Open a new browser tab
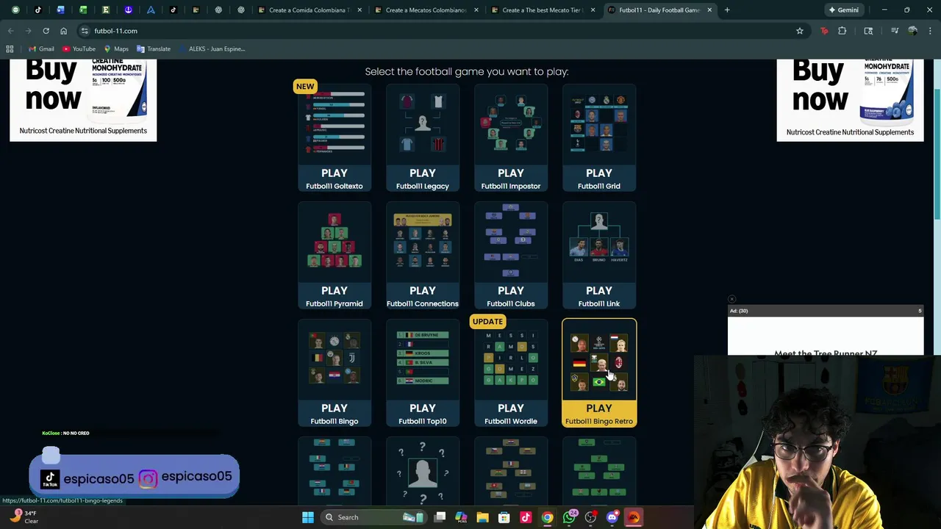Image resolution: width=941 pixels, height=529 pixels. pyautogui.click(x=727, y=10)
